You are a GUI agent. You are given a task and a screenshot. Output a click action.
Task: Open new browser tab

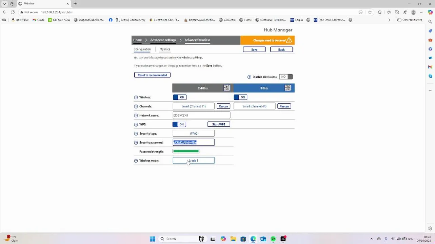75,4
